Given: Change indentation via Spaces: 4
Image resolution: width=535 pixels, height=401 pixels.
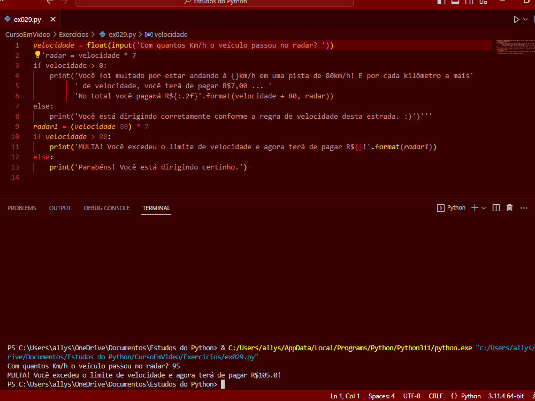Looking at the screenshot, I should coord(381,396).
